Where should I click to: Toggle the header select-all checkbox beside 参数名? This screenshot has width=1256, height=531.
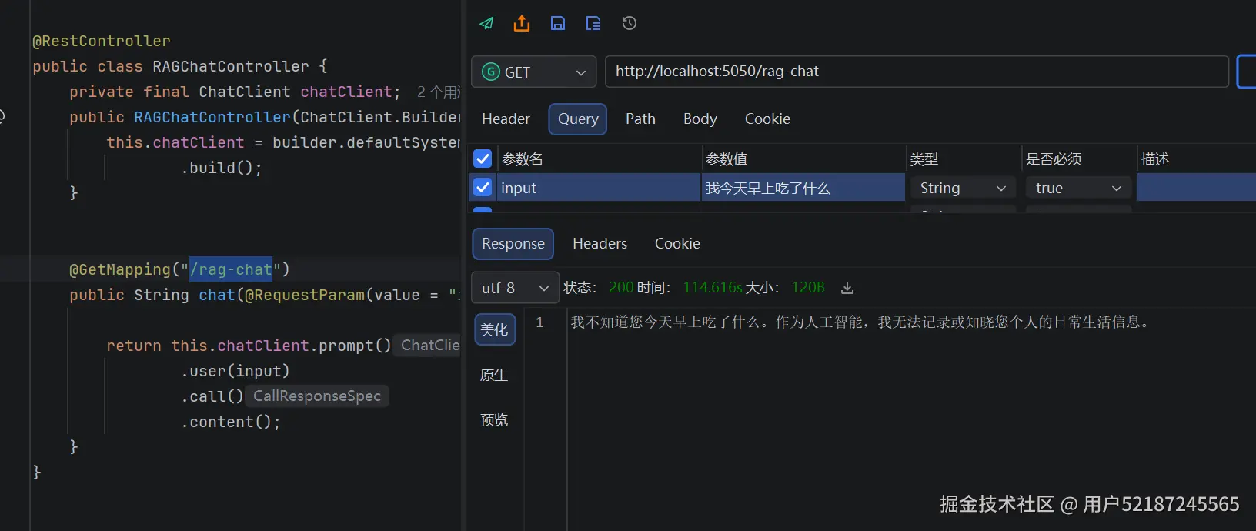(x=483, y=159)
